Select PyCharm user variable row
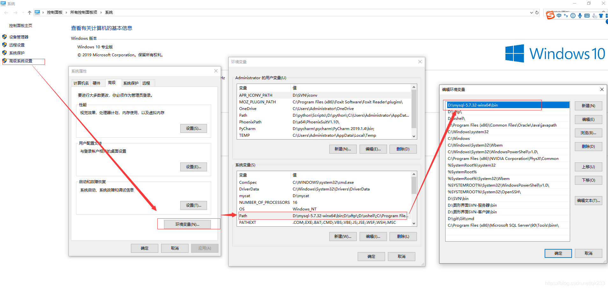 point(324,128)
